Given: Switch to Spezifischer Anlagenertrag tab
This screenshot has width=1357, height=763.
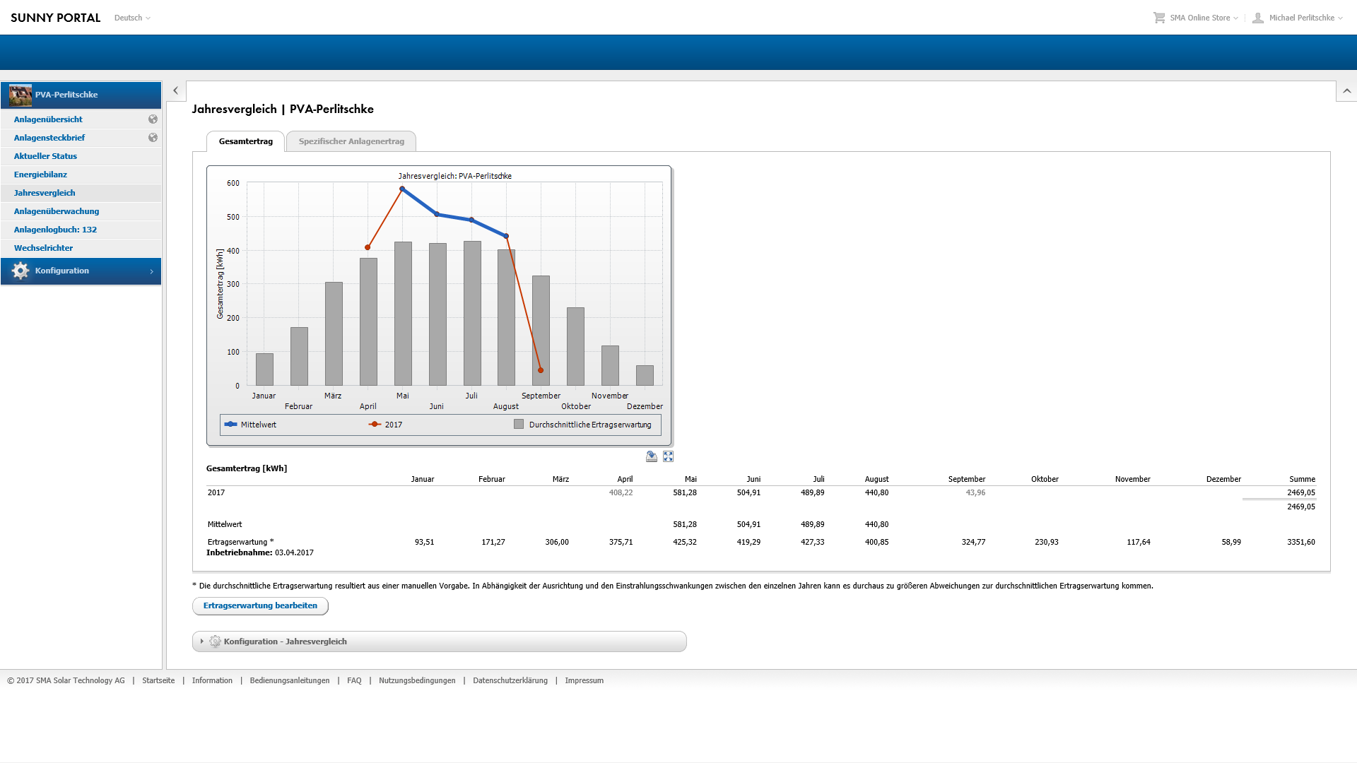Looking at the screenshot, I should tap(351, 141).
